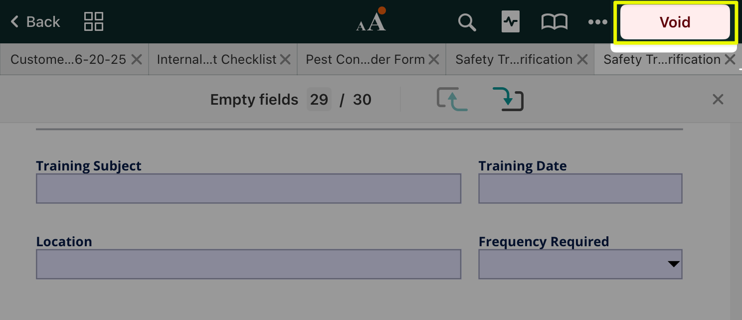The height and width of the screenshot is (320, 742).
Task: Click the search magnifier icon
Action: click(467, 22)
